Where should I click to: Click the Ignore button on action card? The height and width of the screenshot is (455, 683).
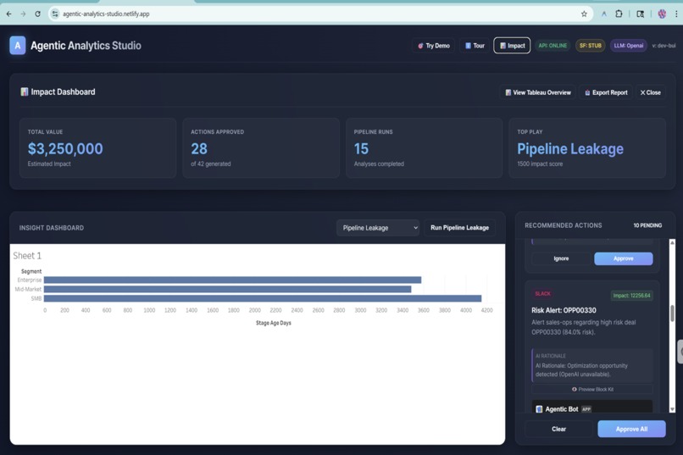tap(561, 258)
